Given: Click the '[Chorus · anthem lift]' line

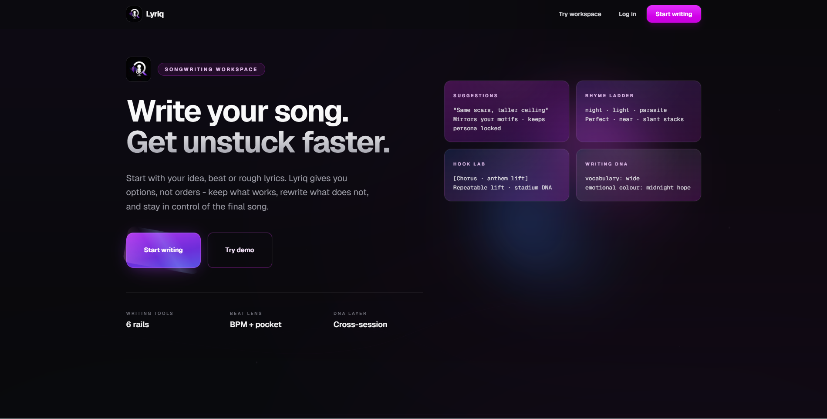Looking at the screenshot, I should point(490,179).
